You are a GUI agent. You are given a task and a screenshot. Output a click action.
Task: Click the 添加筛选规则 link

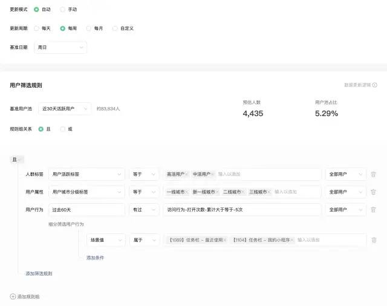coord(39,273)
